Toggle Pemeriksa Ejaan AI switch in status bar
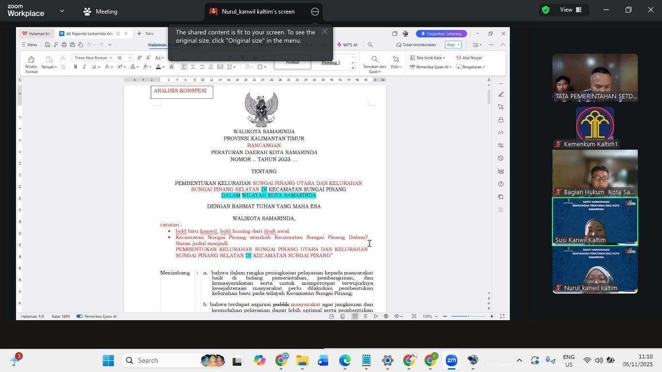Image resolution: width=662 pixels, height=372 pixels. pyautogui.click(x=80, y=316)
